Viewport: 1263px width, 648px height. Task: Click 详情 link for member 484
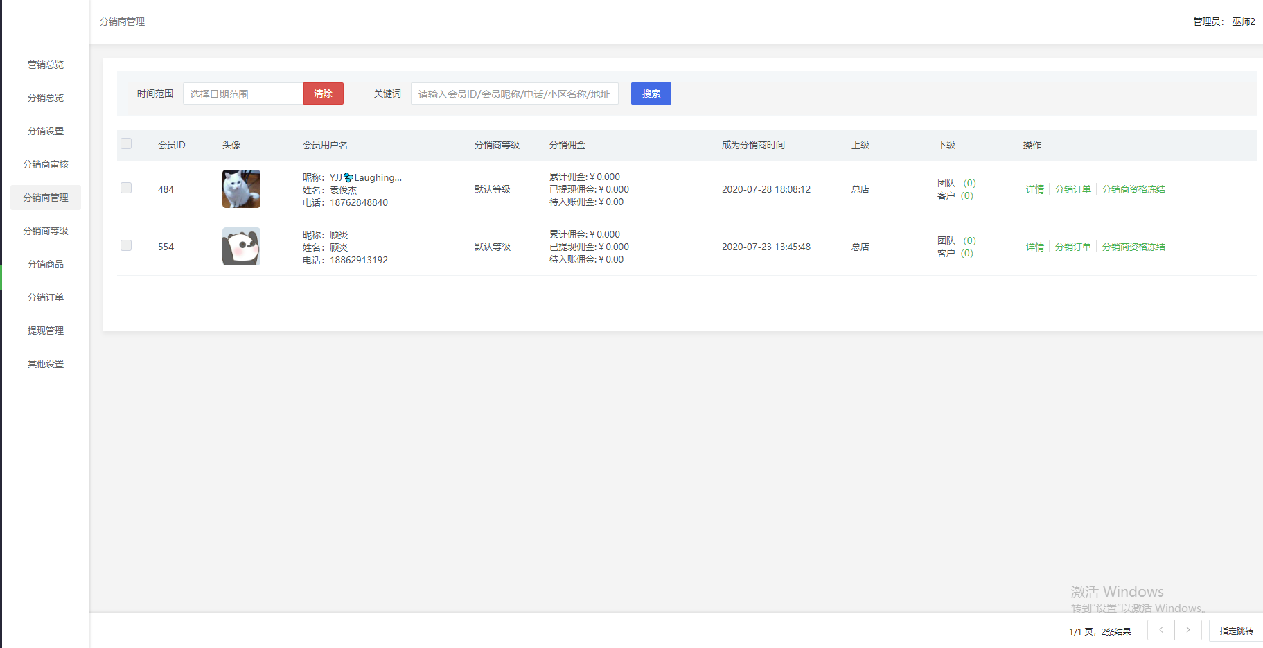coord(1034,189)
